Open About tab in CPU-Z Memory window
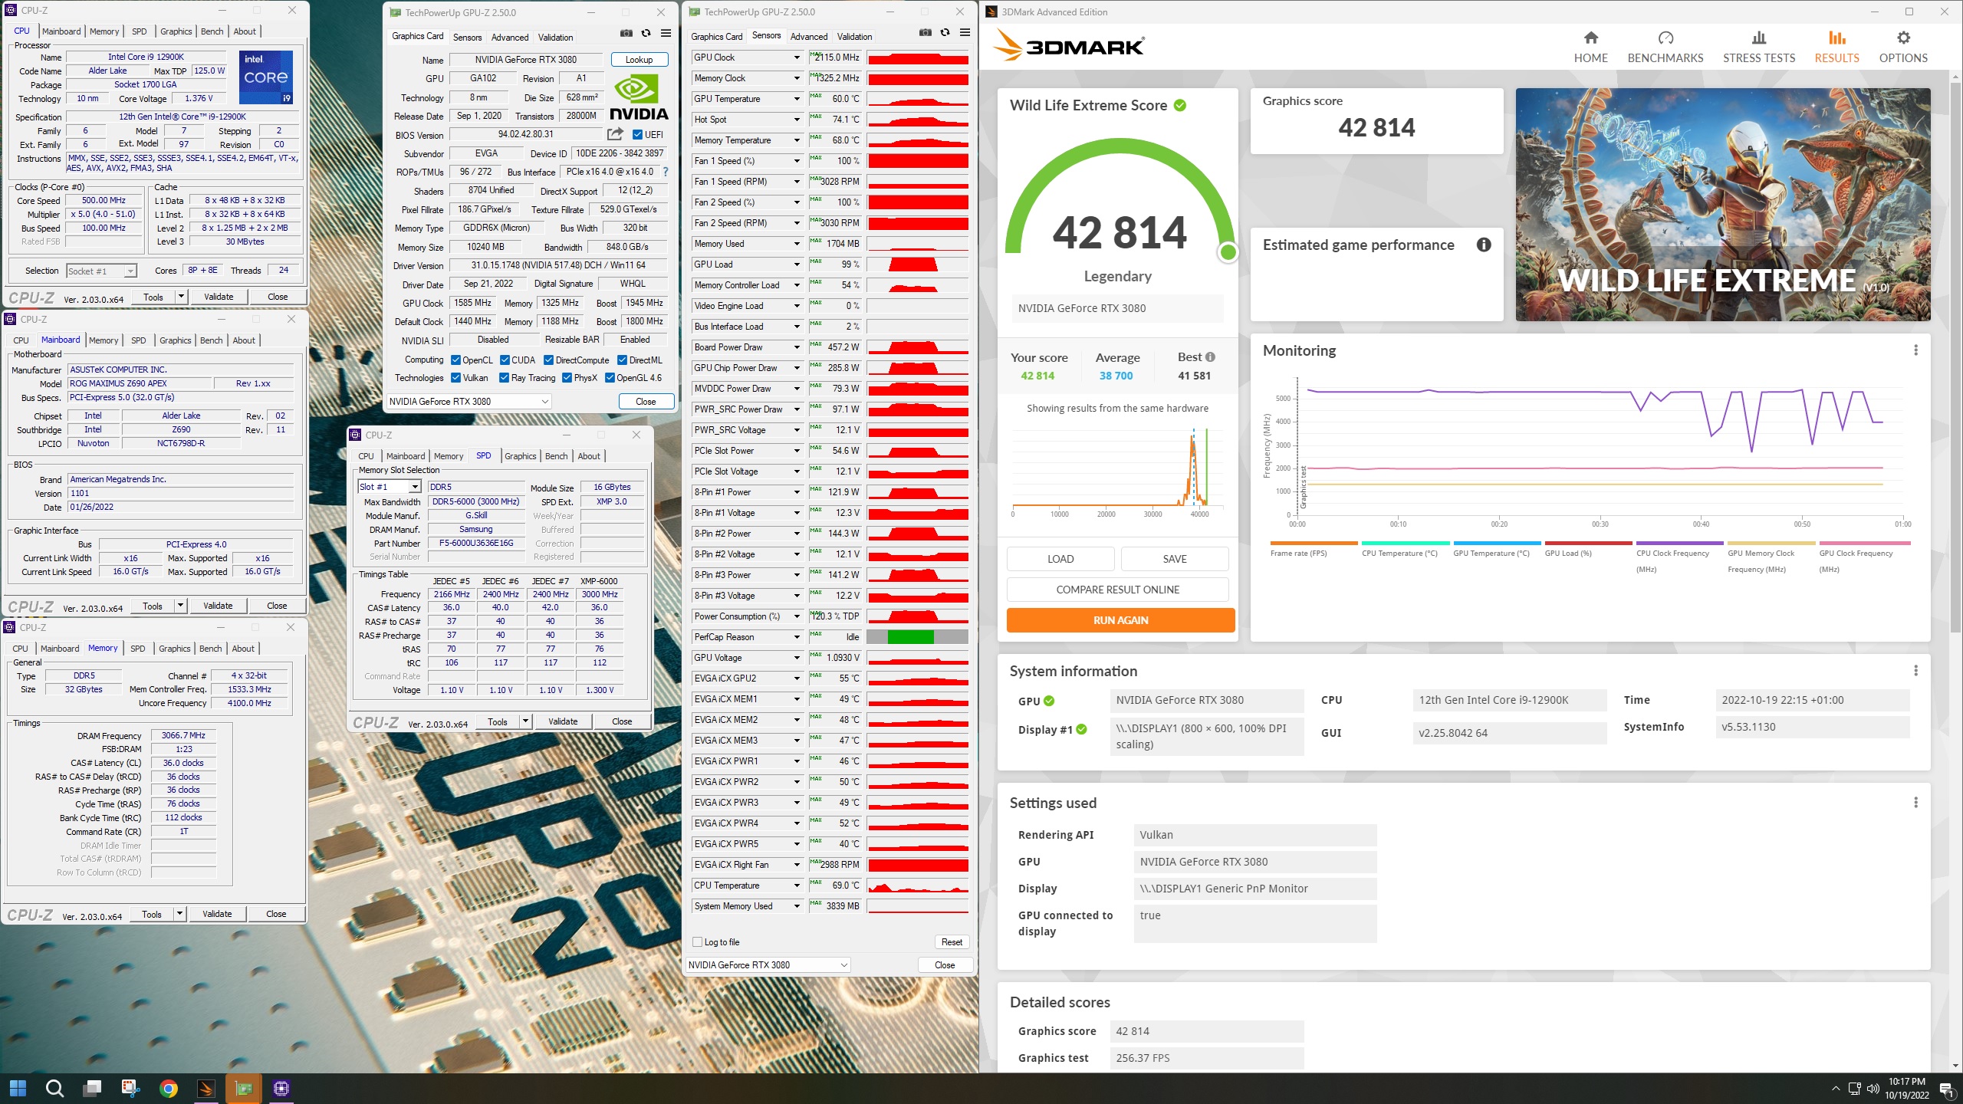This screenshot has width=1963, height=1104. pos(243,649)
